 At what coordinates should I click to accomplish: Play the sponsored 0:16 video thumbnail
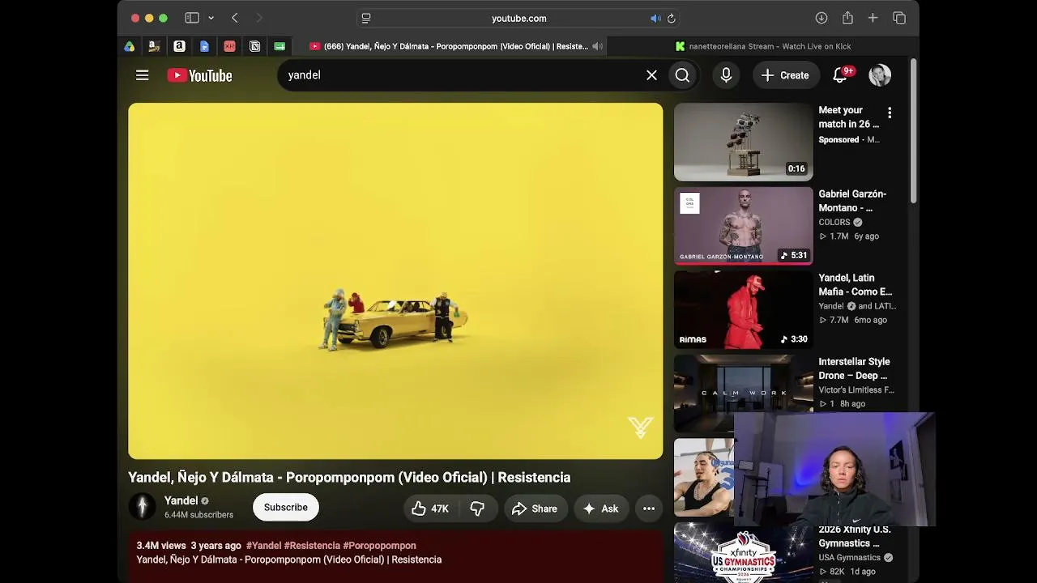(743, 142)
